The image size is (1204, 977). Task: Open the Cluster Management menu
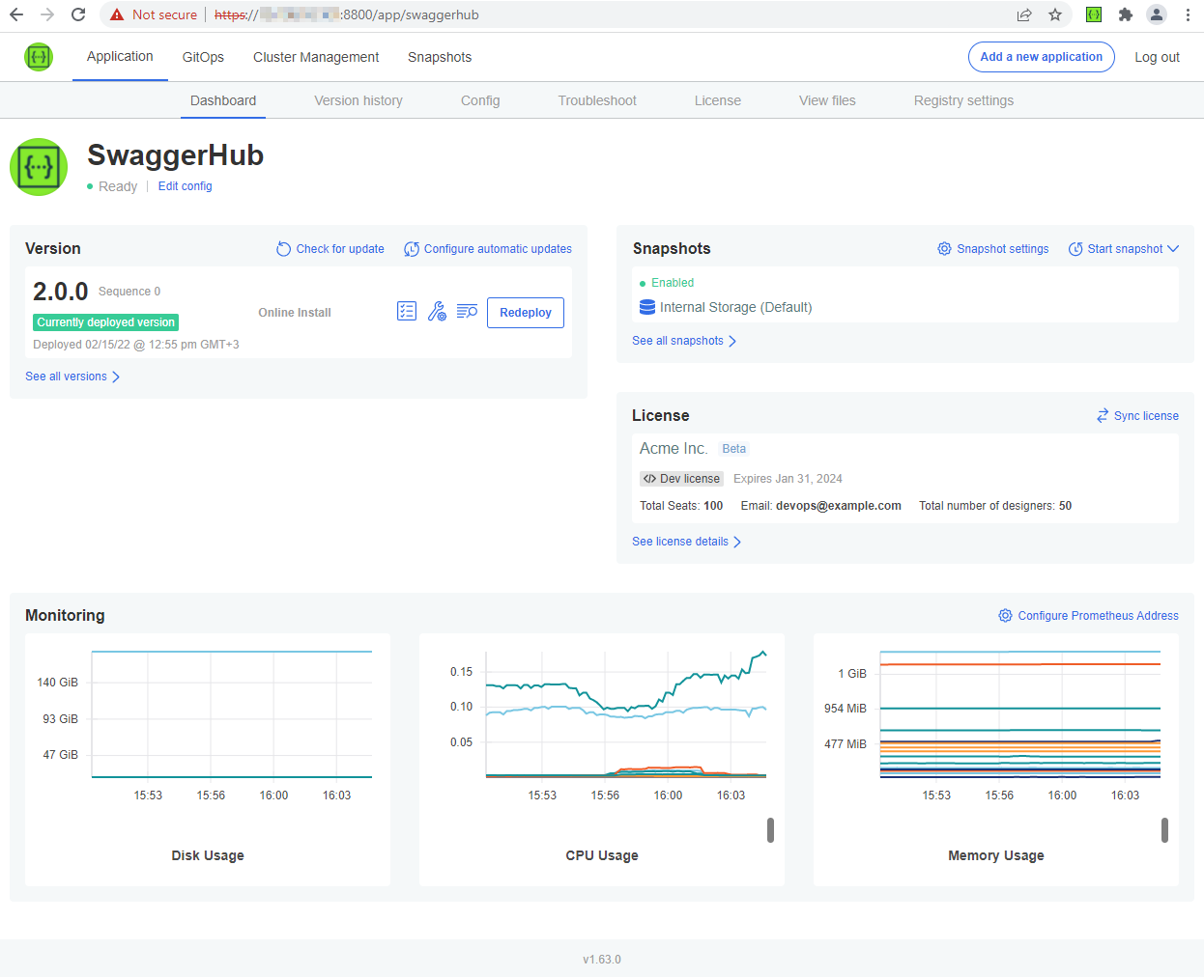[x=315, y=57]
